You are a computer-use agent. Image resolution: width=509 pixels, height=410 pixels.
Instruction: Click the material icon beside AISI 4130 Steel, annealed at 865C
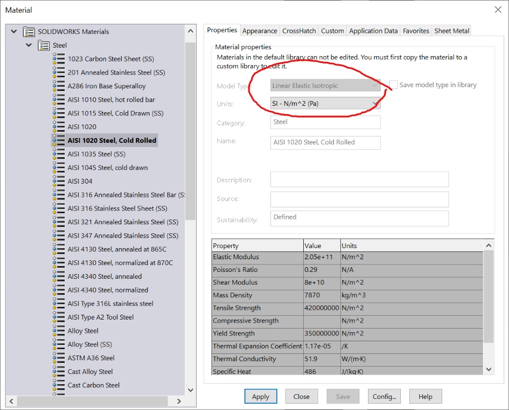(x=59, y=249)
